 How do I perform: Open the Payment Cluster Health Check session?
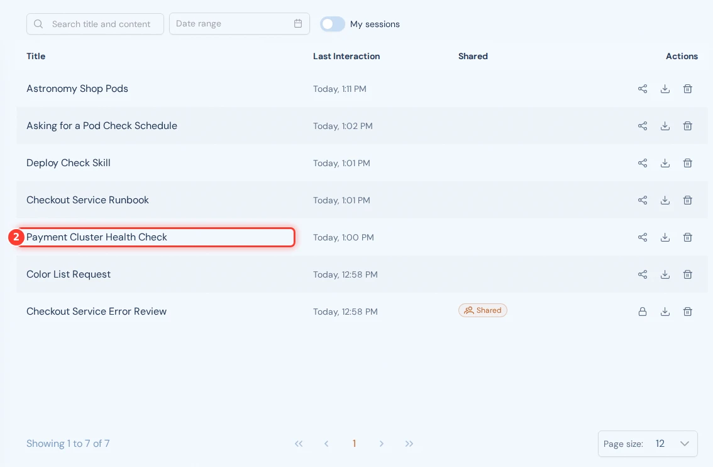coord(97,237)
